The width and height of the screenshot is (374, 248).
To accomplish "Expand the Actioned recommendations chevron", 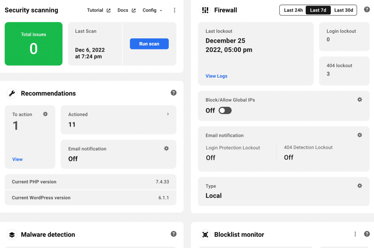I will [168, 114].
